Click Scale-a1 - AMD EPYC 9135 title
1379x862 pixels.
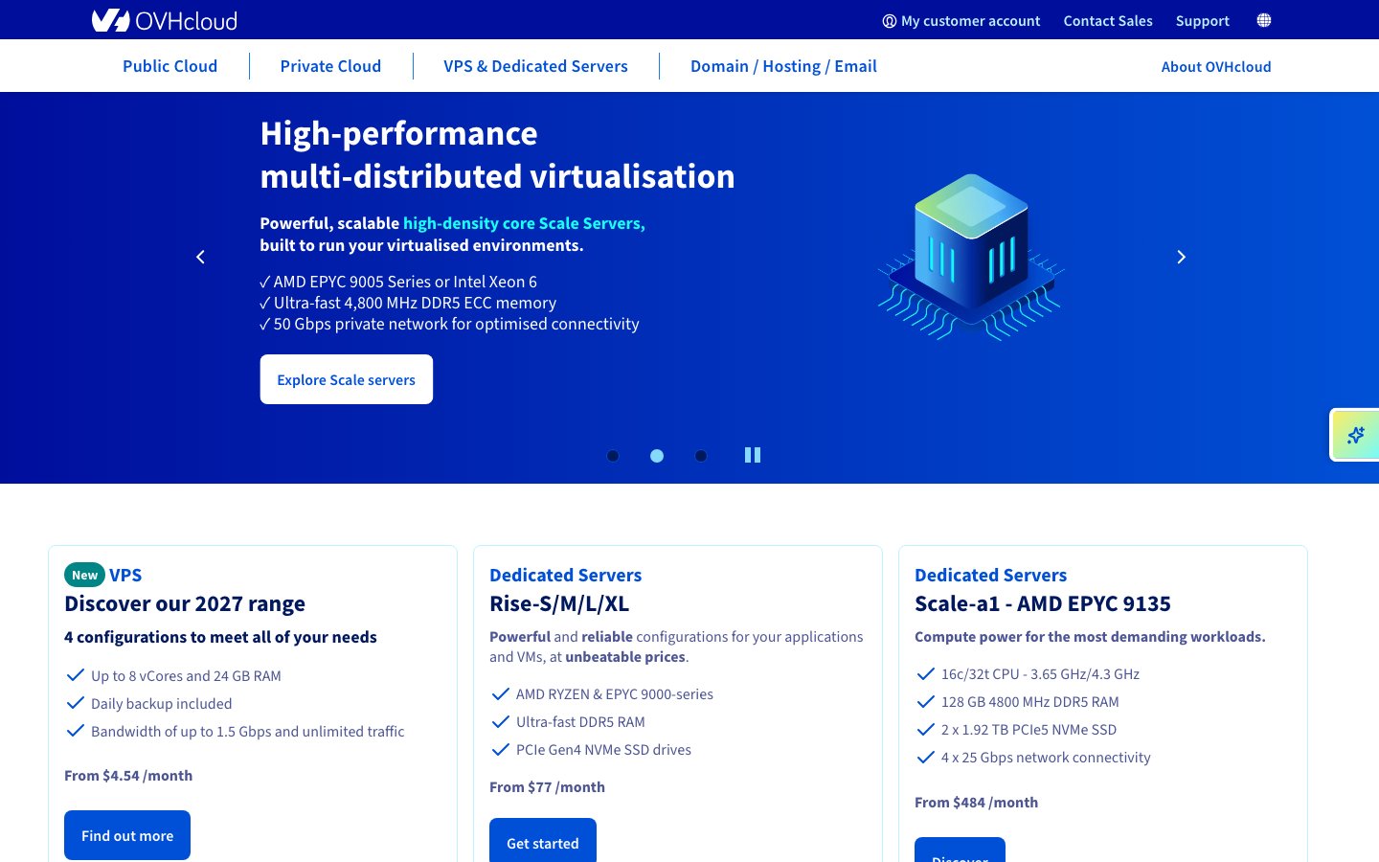pyautogui.click(x=1043, y=603)
